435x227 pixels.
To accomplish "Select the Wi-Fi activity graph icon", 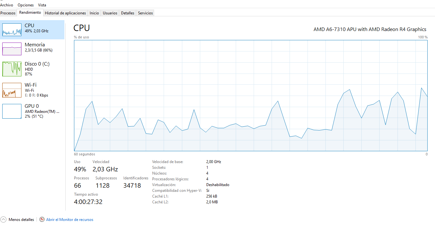I will [12, 90].
